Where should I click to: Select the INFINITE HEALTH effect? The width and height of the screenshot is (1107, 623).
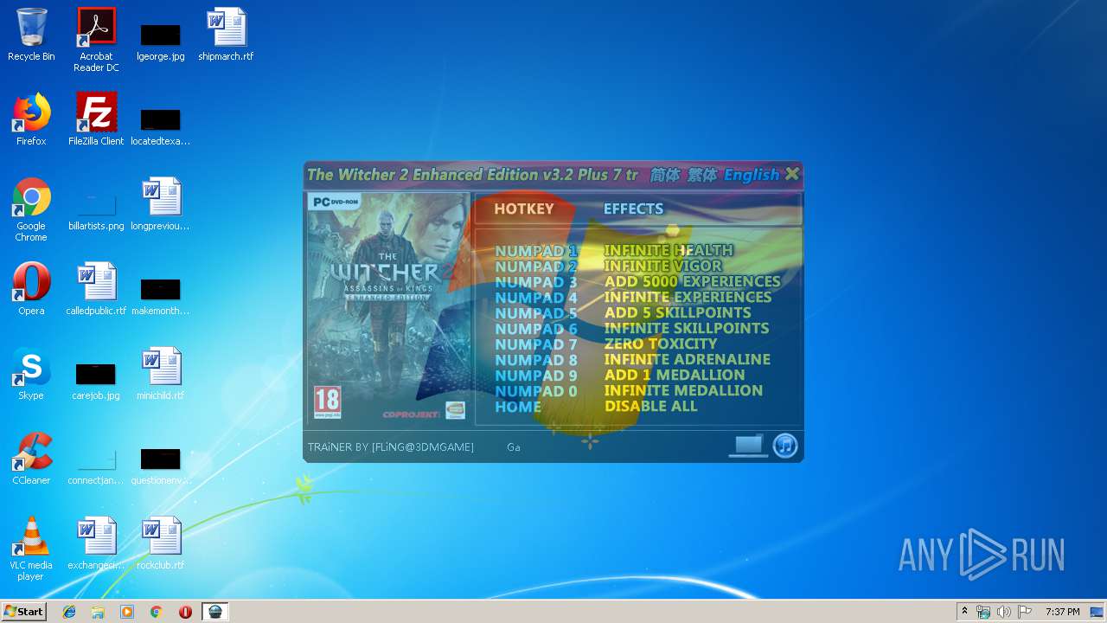[x=669, y=250]
